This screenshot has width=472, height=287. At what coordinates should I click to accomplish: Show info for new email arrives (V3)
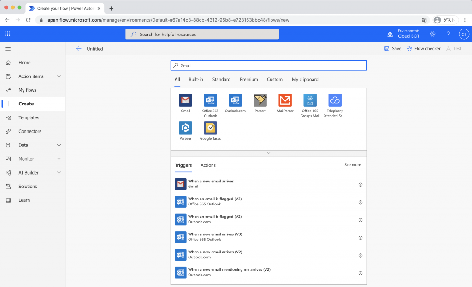tap(360, 238)
